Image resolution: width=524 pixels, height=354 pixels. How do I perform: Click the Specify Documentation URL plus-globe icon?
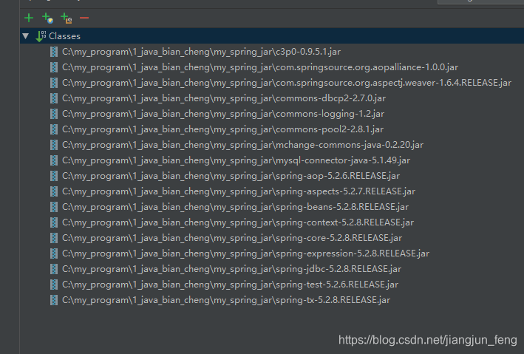(47, 18)
